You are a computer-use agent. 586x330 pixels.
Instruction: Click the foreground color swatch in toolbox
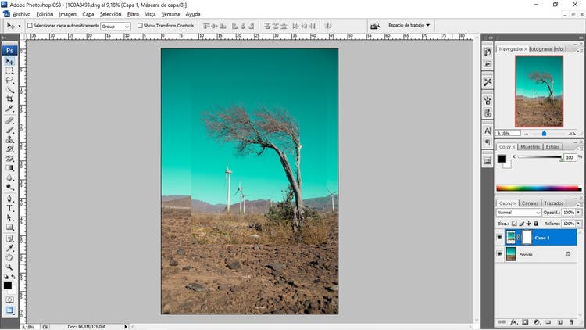(x=8, y=285)
